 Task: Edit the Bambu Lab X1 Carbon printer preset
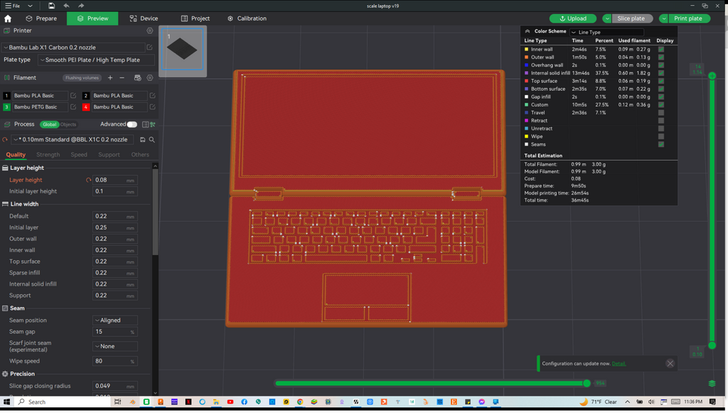click(x=149, y=48)
